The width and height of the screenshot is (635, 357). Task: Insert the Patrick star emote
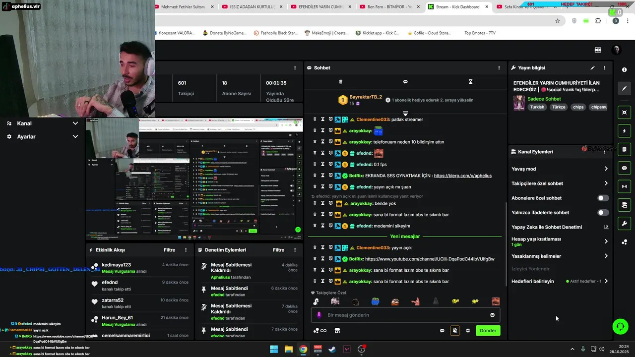(x=415, y=301)
